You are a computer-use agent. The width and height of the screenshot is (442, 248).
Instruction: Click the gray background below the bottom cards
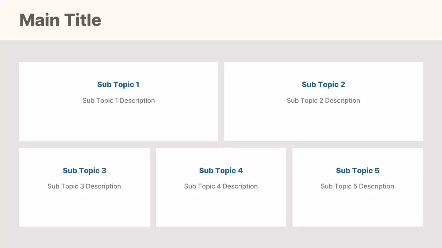point(221,238)
